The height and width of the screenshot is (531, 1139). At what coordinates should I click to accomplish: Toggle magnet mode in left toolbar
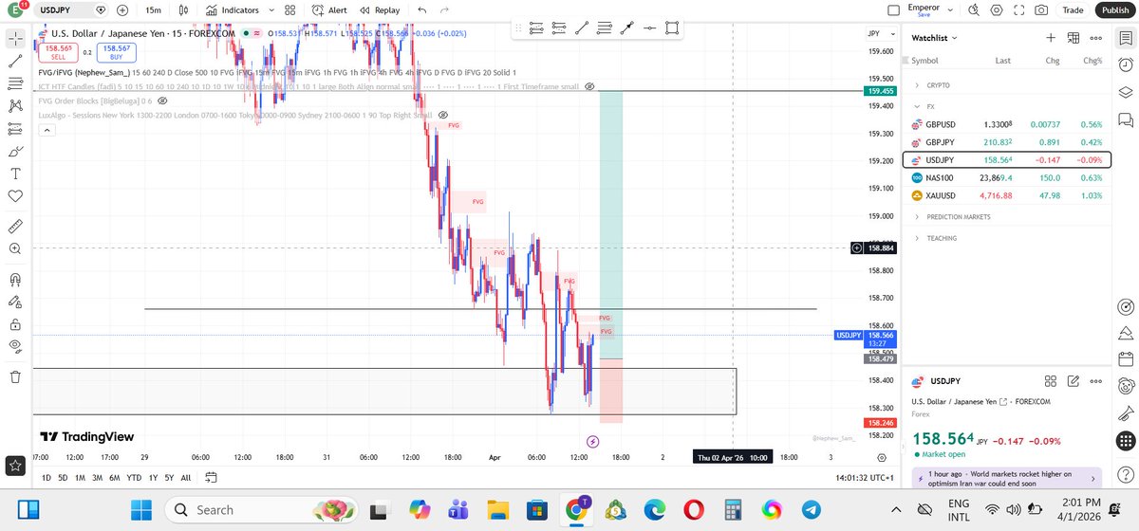tap(15, 279)
